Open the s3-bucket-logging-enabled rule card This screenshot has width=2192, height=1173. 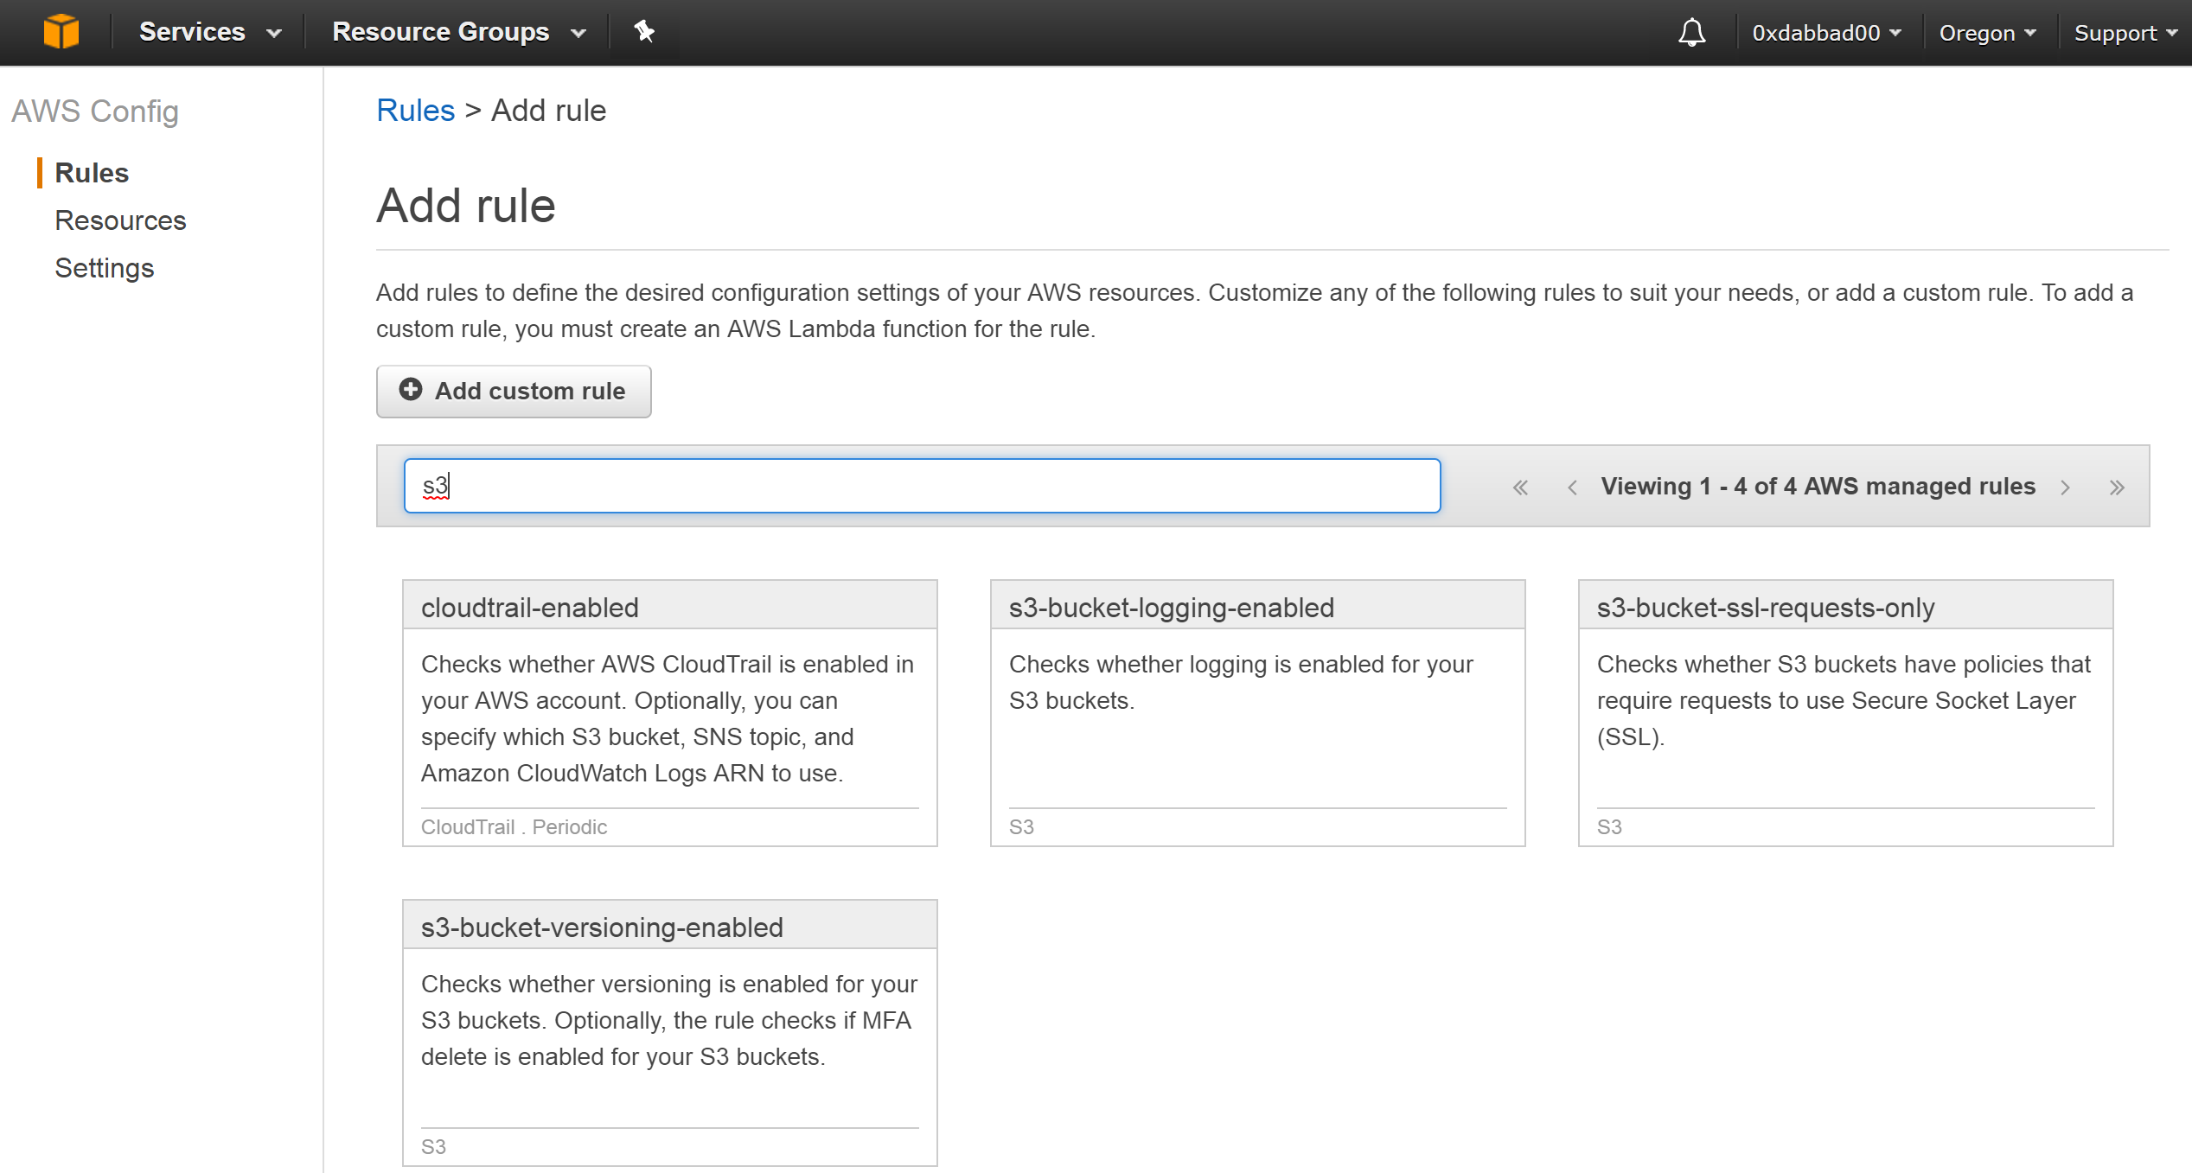click(x=1257, y=713)
